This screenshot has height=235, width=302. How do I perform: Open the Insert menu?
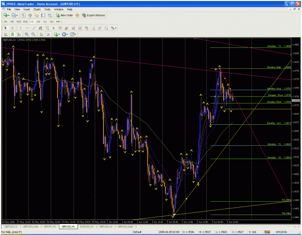click(27, 9)
